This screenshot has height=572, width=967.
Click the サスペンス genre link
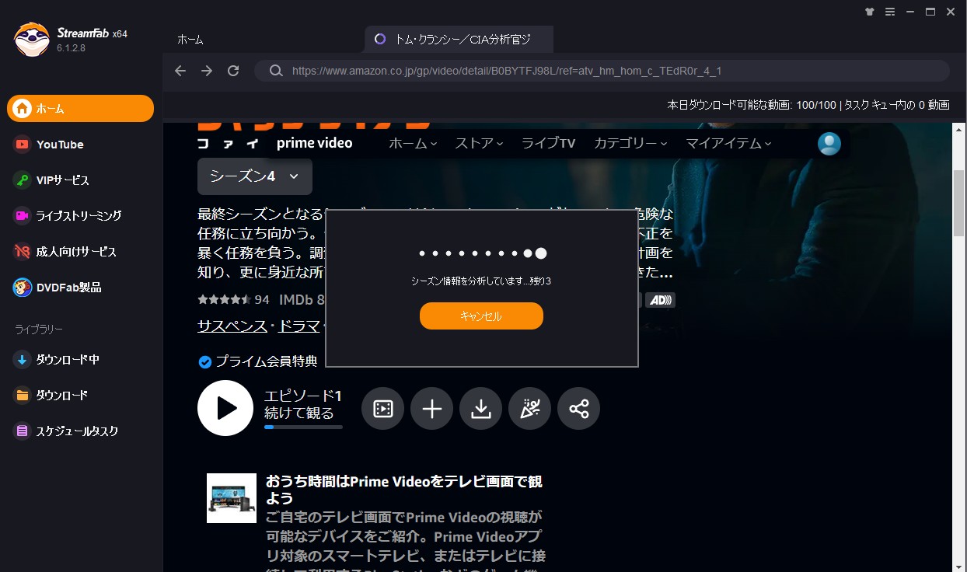click(232, 326)
